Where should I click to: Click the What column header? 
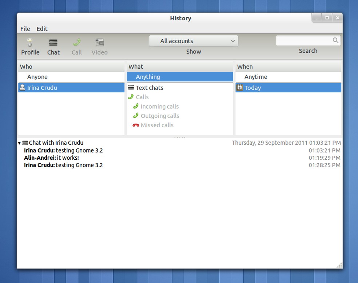pos(180,67)
